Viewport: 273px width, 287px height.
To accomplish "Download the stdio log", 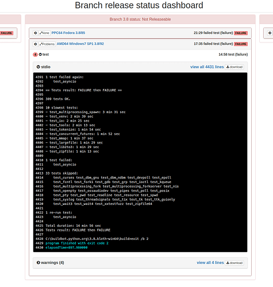I will coord(234,67).
